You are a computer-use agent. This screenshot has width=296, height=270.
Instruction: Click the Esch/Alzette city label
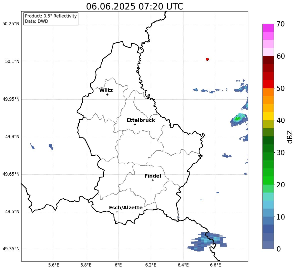tap(126, 208)
